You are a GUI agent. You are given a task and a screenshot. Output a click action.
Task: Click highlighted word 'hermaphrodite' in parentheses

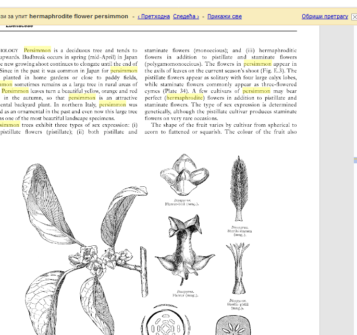click(x=184, y=98)
